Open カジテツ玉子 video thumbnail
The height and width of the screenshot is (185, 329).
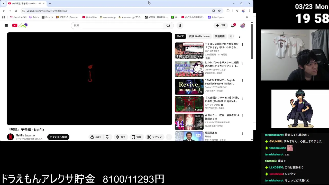coord(189,69)
